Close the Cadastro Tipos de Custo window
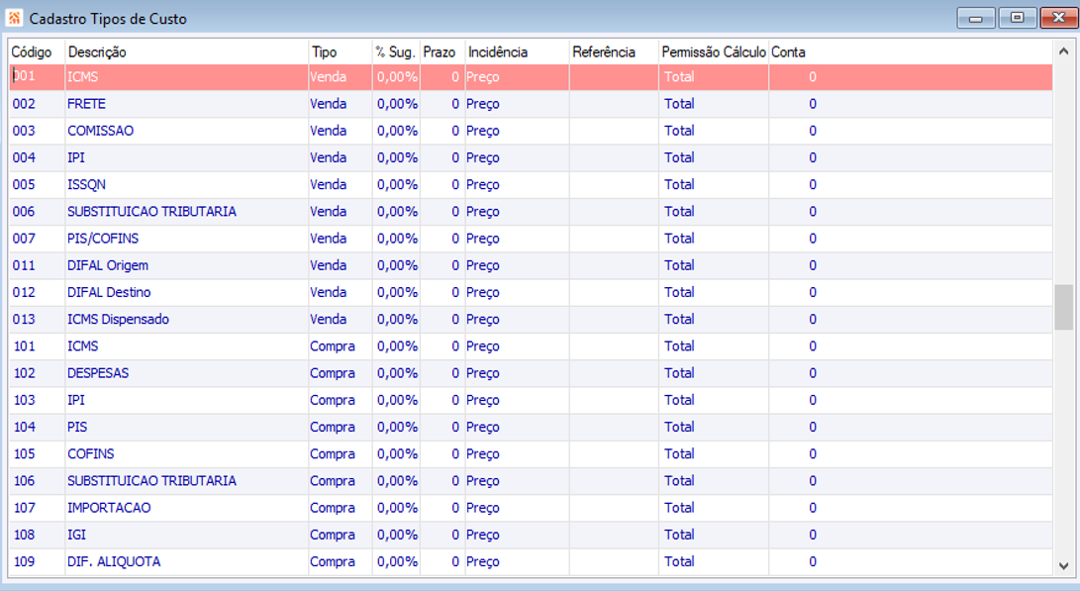Image resolution: width=1080 pixels, height=591 pixels. pyautogui.click(x=1058, y=18)
